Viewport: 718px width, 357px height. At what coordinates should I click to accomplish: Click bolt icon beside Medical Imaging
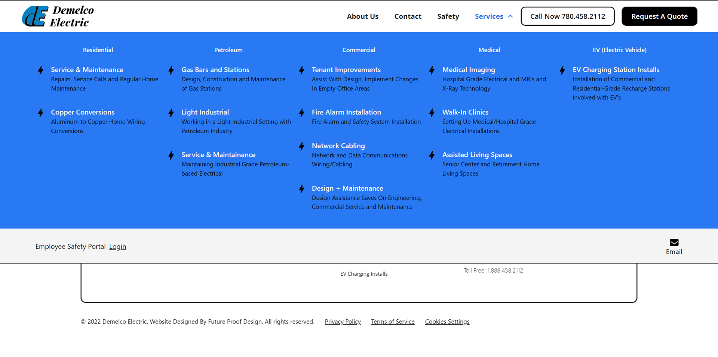432,70
